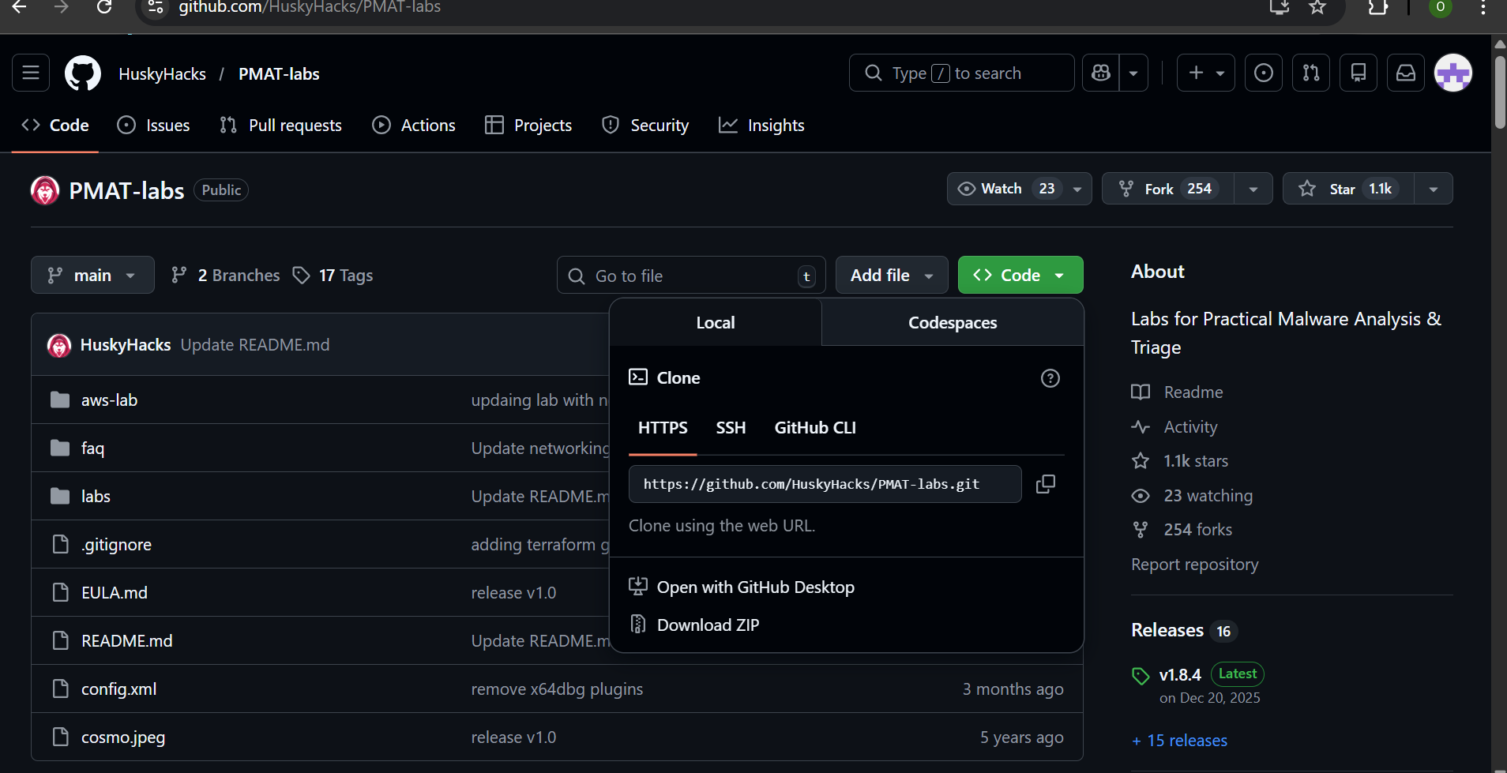
Task: Select GitHub CLI clone method
Action: [x=815, y=428]
